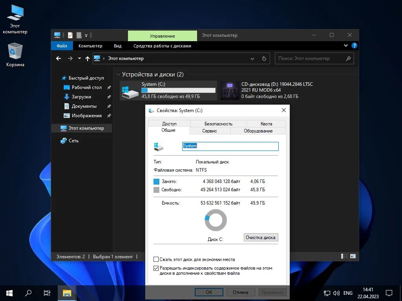Screen dimensions: 402x301
Task: Click the Properties icon in quick access toolbar
Action: point(70,35)
